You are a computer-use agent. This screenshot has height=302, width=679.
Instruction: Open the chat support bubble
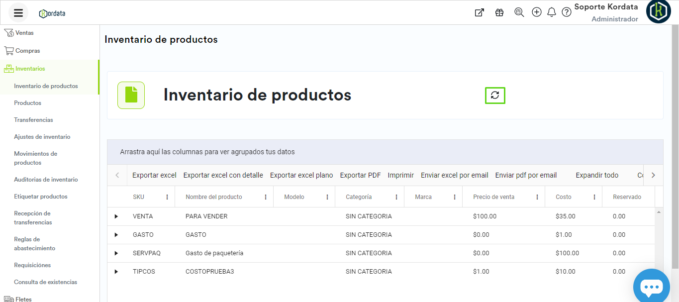[651, 287]
